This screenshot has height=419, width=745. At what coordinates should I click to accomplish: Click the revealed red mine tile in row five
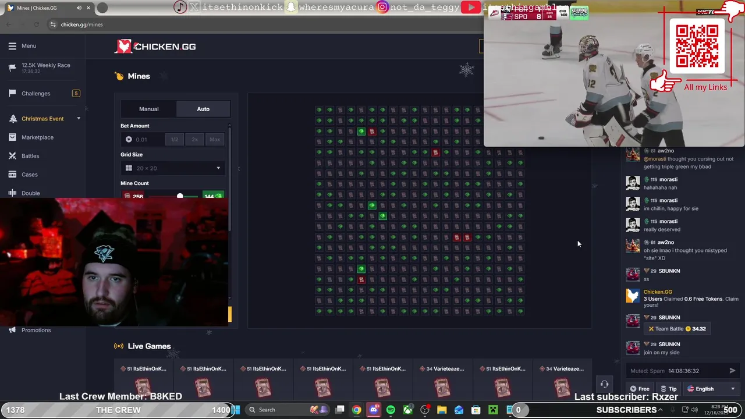tap(435, 152)
